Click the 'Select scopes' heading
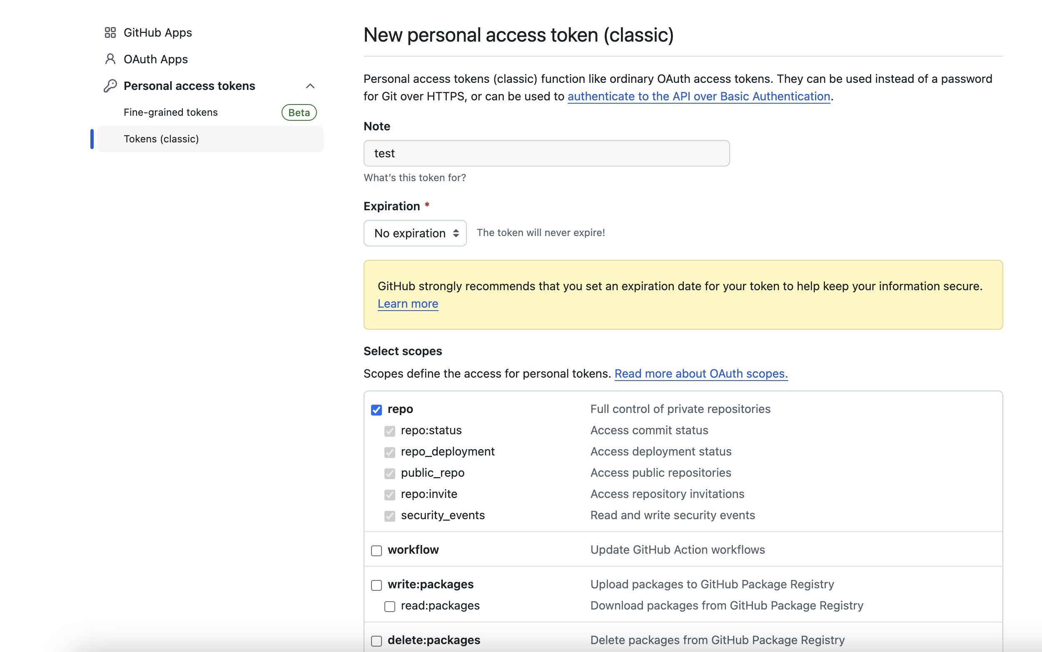The height and width of the screenshot is (652, 1042). [x=403, y=351]
